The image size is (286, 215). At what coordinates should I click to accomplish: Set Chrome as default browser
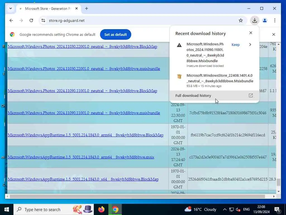(x=115, y=34)
